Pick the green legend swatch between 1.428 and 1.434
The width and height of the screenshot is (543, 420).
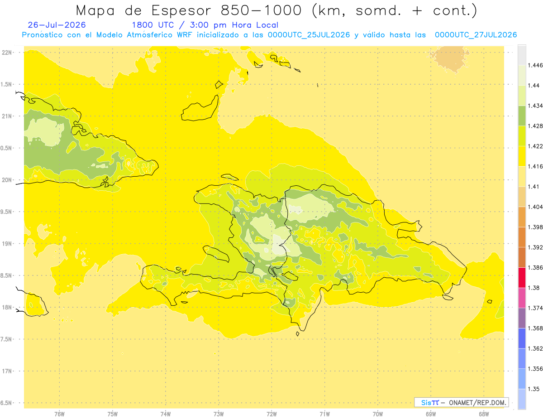click(x=522, y=116)
